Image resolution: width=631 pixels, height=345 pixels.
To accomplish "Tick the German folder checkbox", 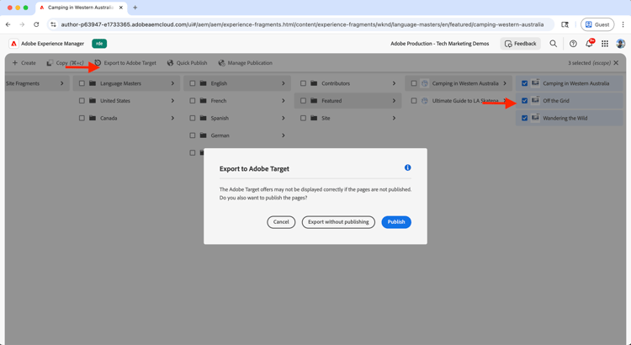I will [193, 135].
